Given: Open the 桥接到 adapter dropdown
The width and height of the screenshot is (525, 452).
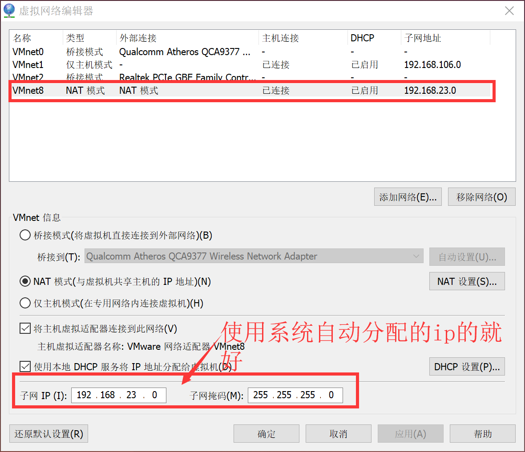Looking at the screenshot, I should [416, 256].
